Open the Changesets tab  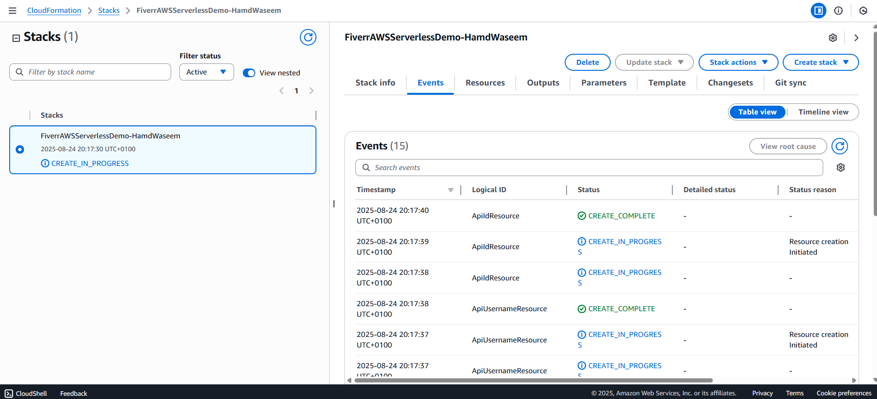(730, 83)
